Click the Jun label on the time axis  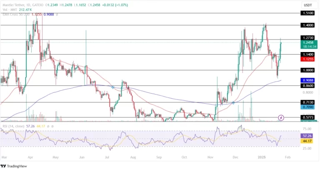click(x=82, y=157)
